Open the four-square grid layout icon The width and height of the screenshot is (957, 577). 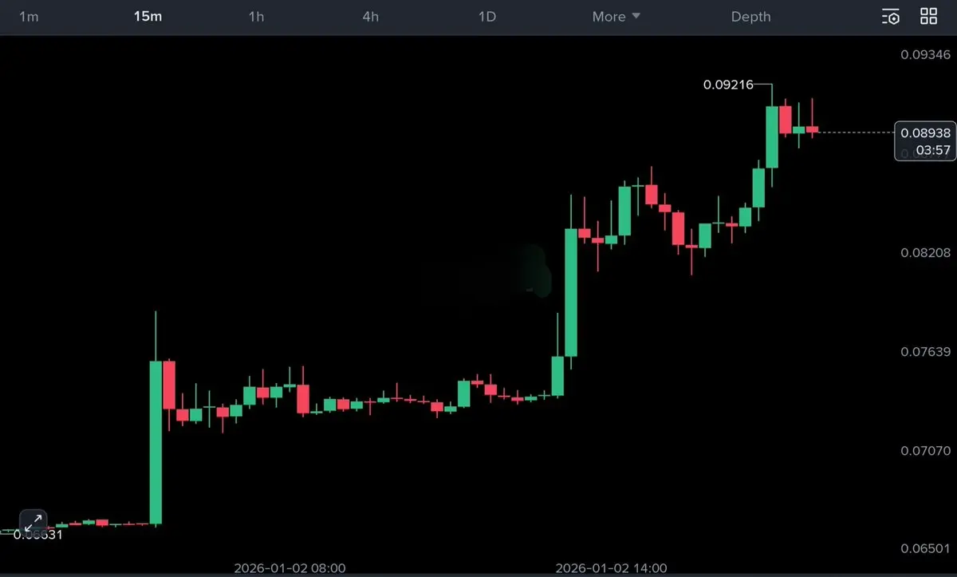pos(929,16)
